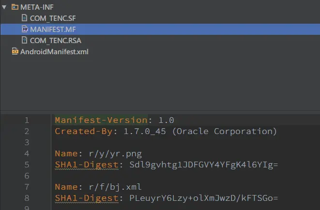
Task: Click the COM_TENC.RSA unknown-file icon
Action: coord(24,40)
